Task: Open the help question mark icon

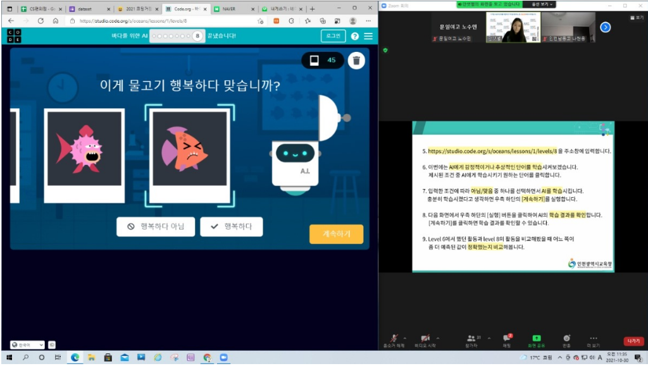Action: (x=354, y=36)
